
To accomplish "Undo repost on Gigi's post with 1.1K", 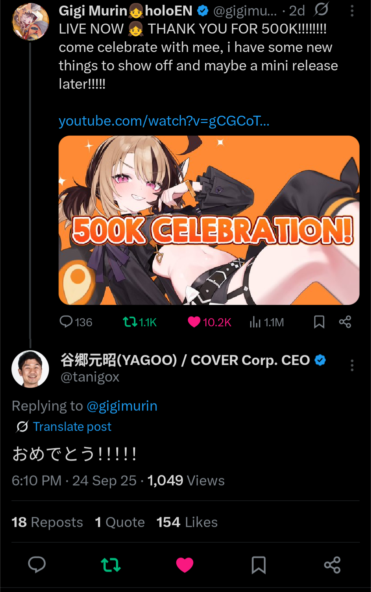I will pyautogui.click(x=139, y=322).
